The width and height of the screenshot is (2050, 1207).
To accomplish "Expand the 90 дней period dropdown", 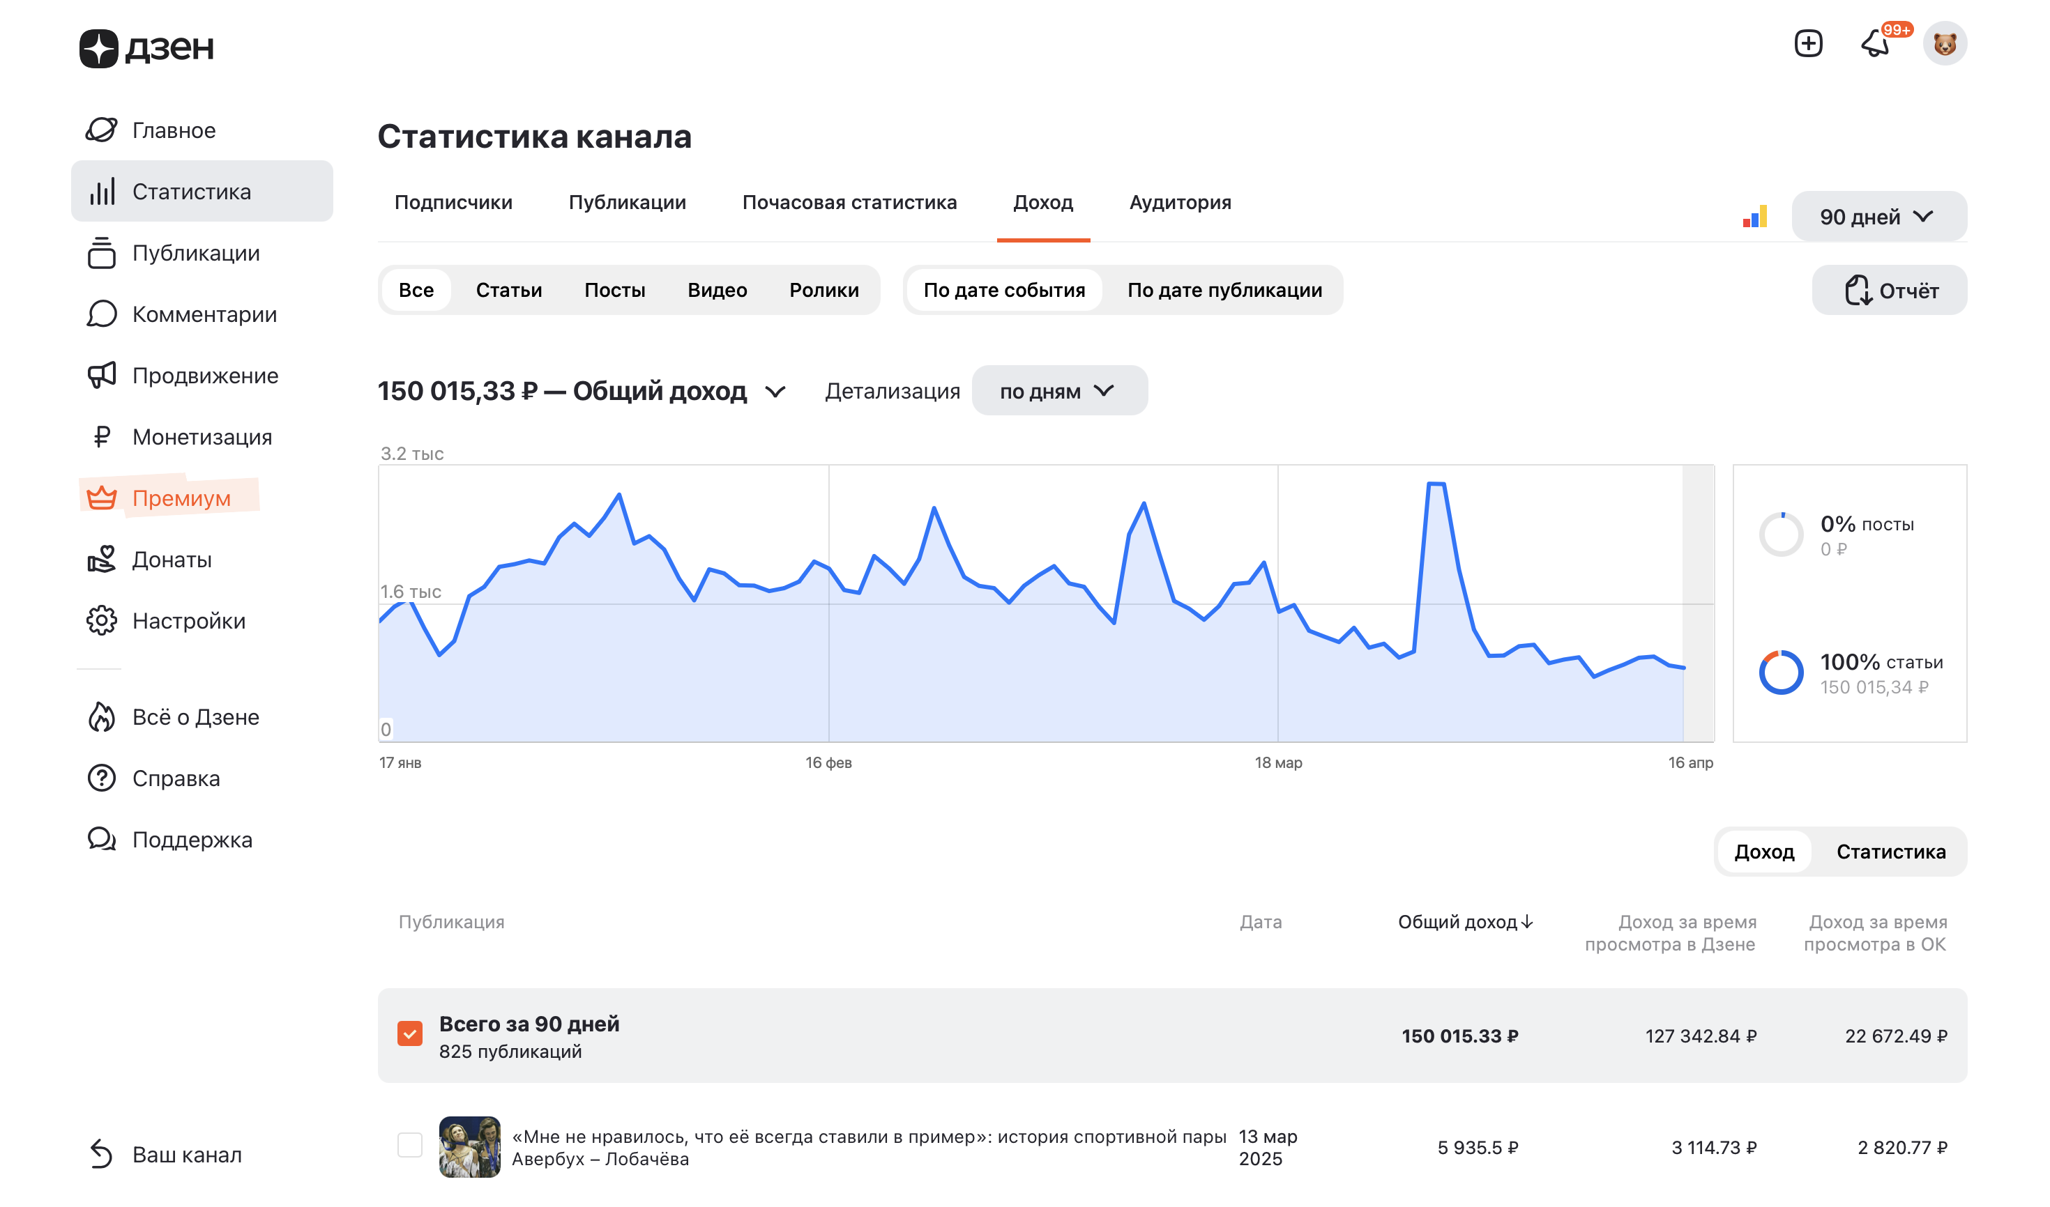I will click(1878, 217).
